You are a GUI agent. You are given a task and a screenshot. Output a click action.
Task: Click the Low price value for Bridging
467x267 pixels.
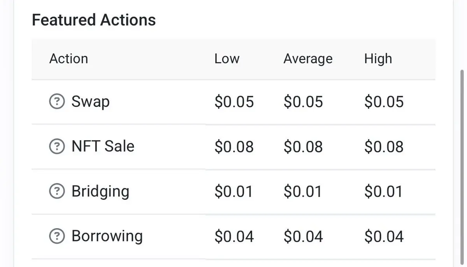tap(233, 192)
